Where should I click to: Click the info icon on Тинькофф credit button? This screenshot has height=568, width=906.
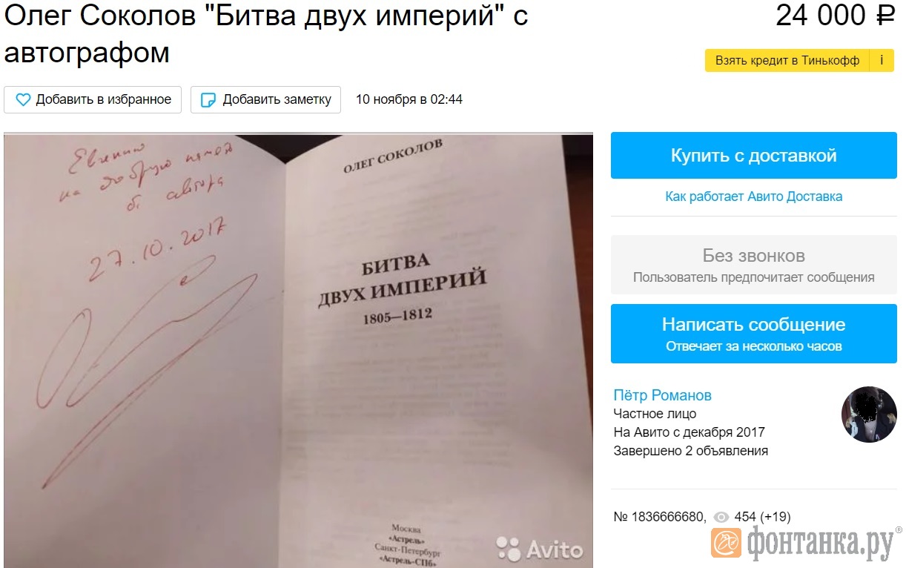(x=882, y=60)
